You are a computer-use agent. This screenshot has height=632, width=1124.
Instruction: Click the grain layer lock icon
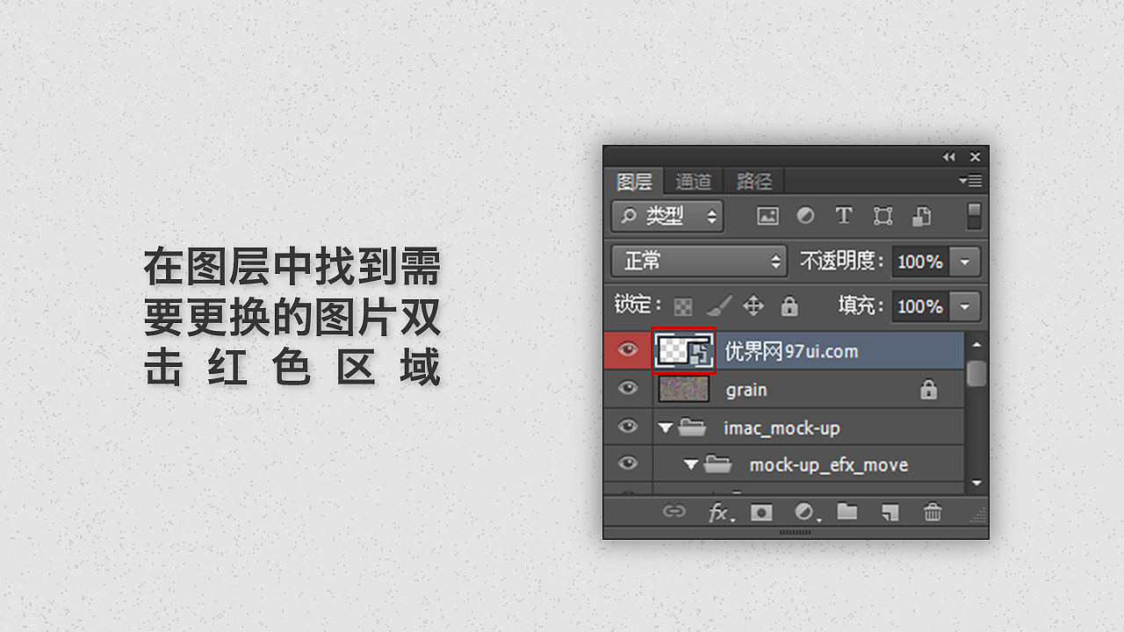[928, 389]
